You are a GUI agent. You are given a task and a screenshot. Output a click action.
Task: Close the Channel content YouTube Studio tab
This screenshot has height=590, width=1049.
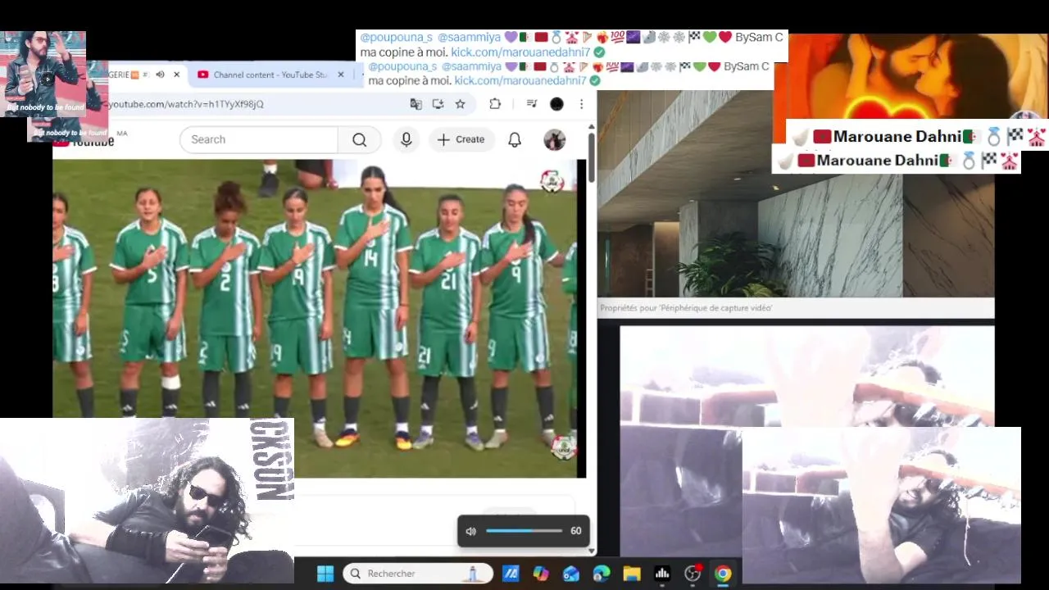pos(341,75)
